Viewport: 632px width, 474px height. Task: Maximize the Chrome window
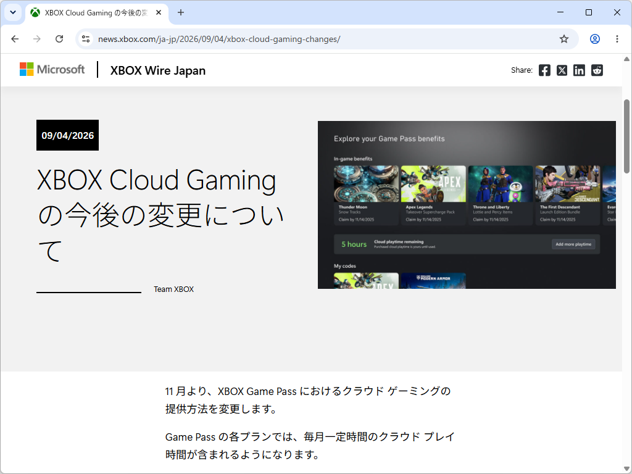click(588, 12)
